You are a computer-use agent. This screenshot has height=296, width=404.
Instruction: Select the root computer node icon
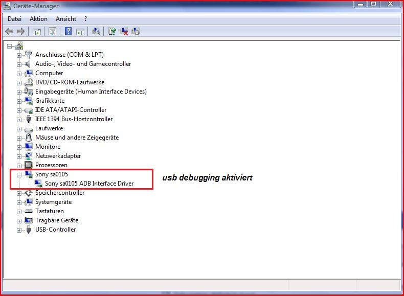pos(19,46)
